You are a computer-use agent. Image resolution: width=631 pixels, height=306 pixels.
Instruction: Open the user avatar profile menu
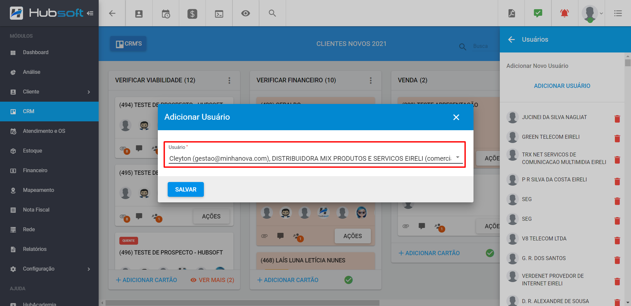click(x=592, y=13)
